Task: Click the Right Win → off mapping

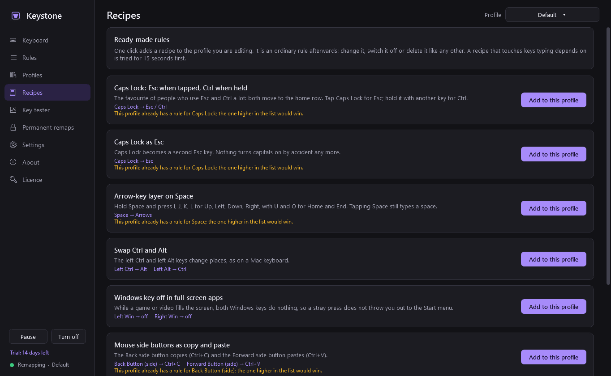Action: pos(173,317)
